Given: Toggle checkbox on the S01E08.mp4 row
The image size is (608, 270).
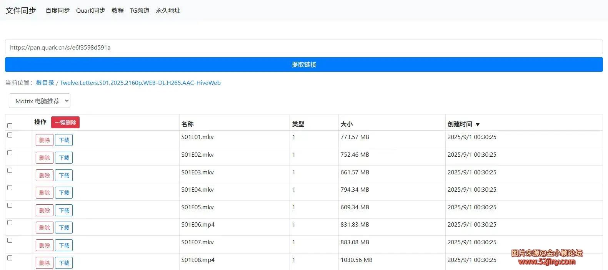Looking at the screenshot, I should pyautogui.click(x=10, y=258).
